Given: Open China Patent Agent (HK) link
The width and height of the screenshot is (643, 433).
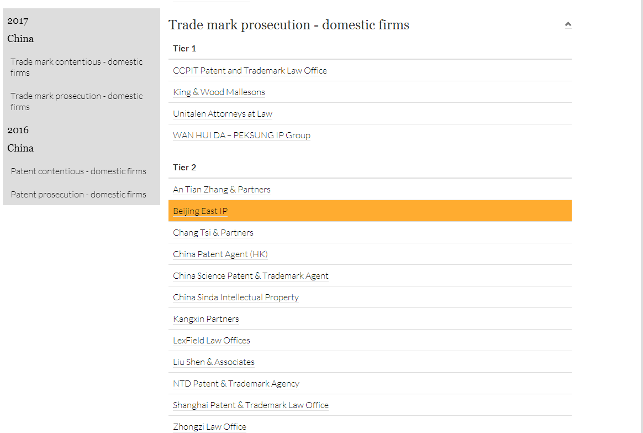Looking at the screenshot, I should (x=220, y=254).
